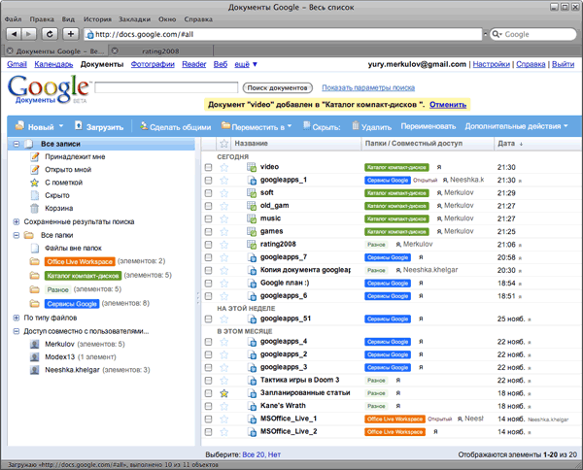Open the Настройки link

(x=491, y=64)
